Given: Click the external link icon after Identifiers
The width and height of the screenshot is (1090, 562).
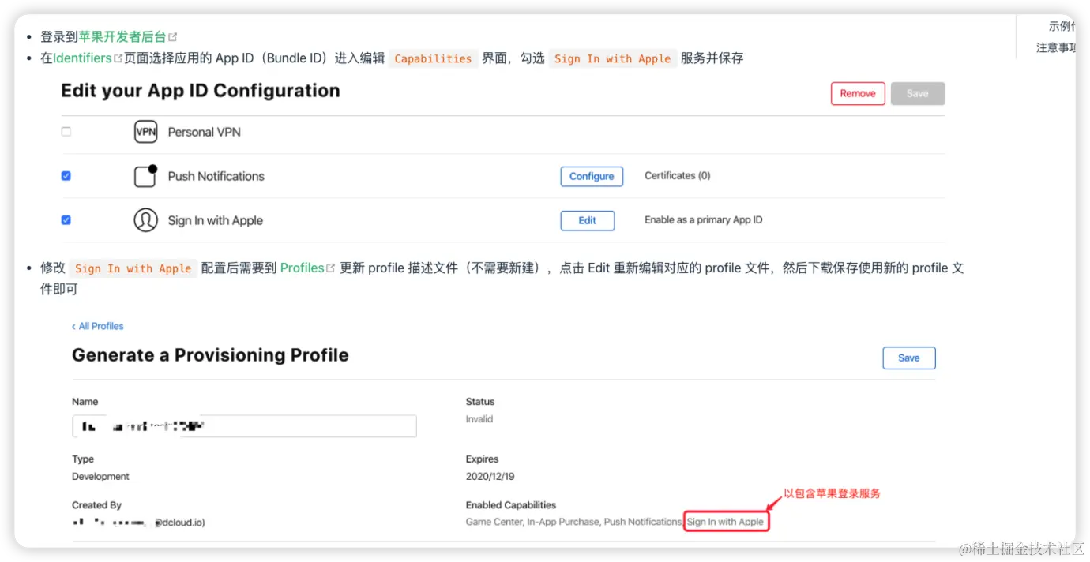Looking at the screenshot, I should pyautogui.click(x=118, y=58).
